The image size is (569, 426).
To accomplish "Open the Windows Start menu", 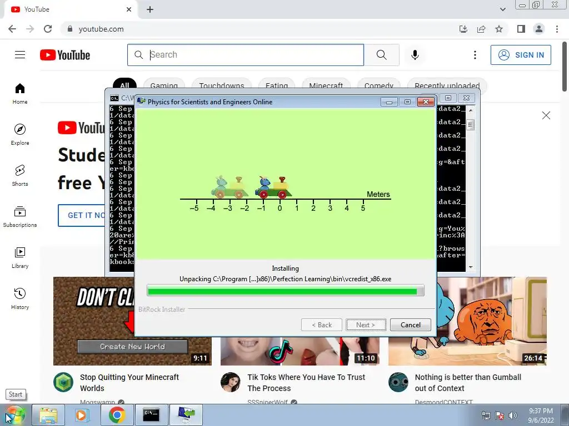I will coord(14,415).
